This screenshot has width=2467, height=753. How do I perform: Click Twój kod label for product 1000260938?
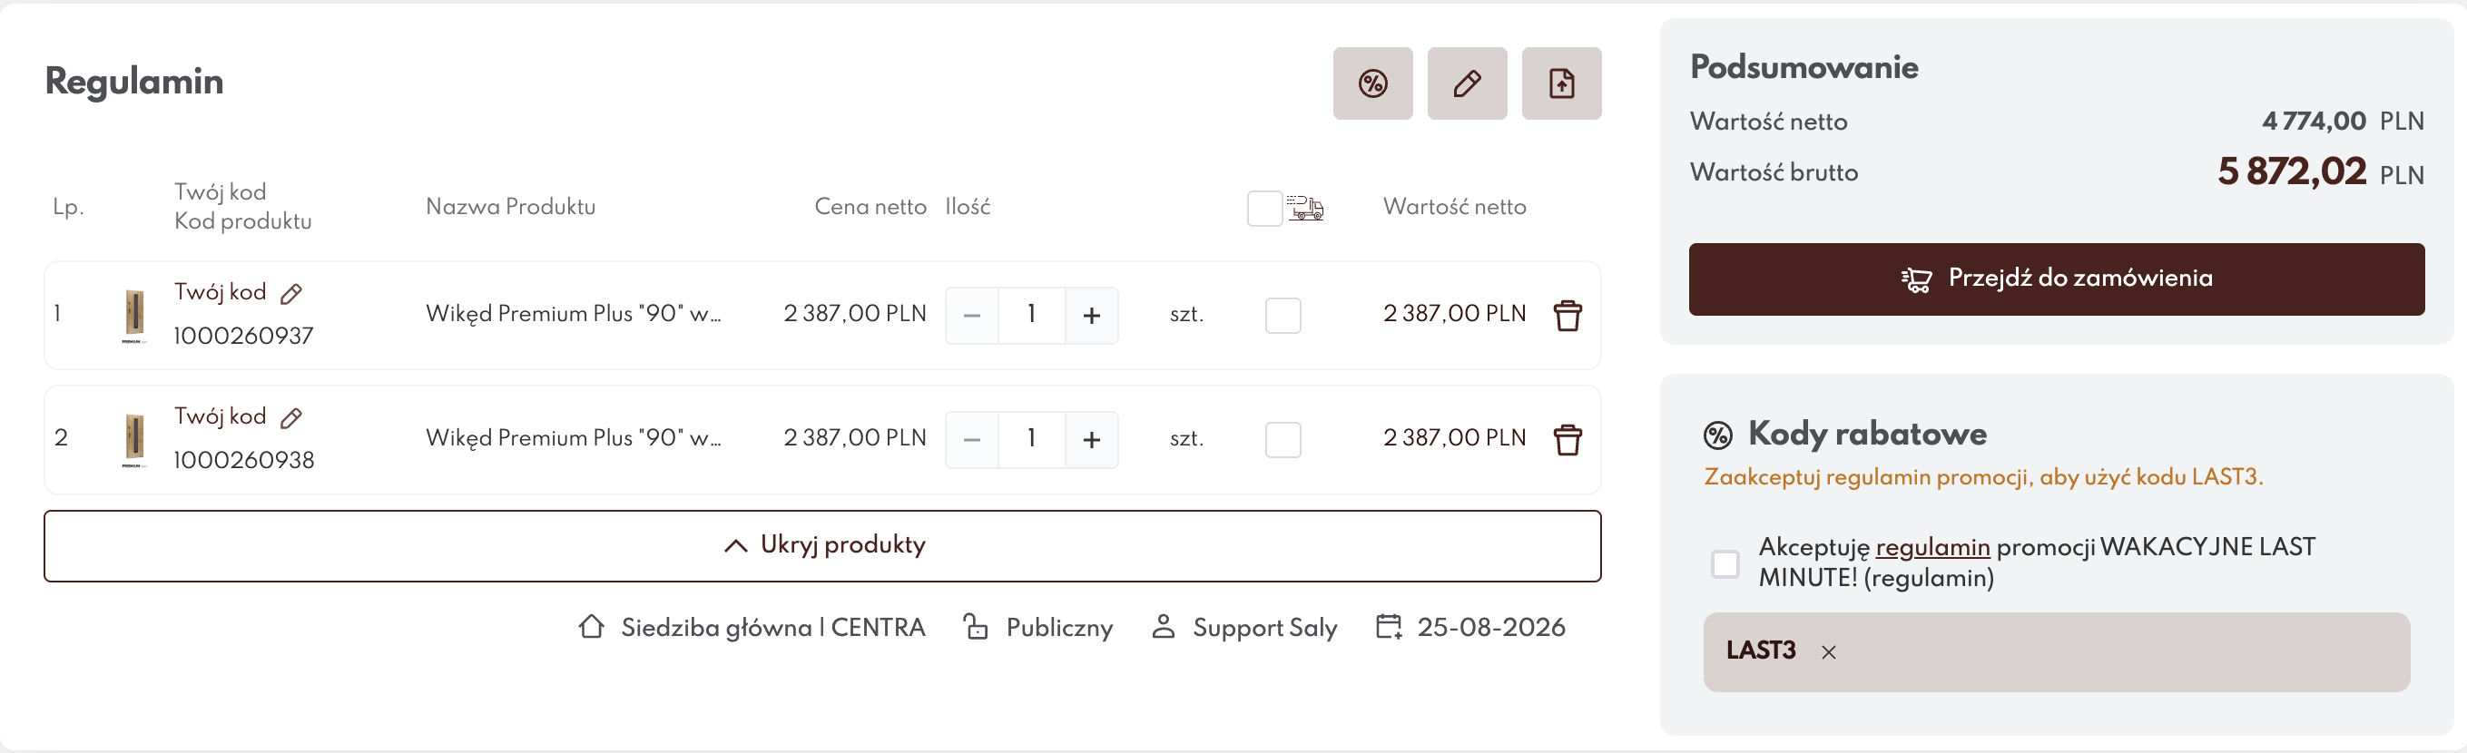(x=221, y=417)
